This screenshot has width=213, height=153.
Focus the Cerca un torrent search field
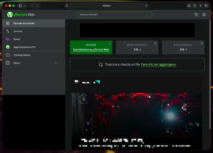click(x=115, y=15)
